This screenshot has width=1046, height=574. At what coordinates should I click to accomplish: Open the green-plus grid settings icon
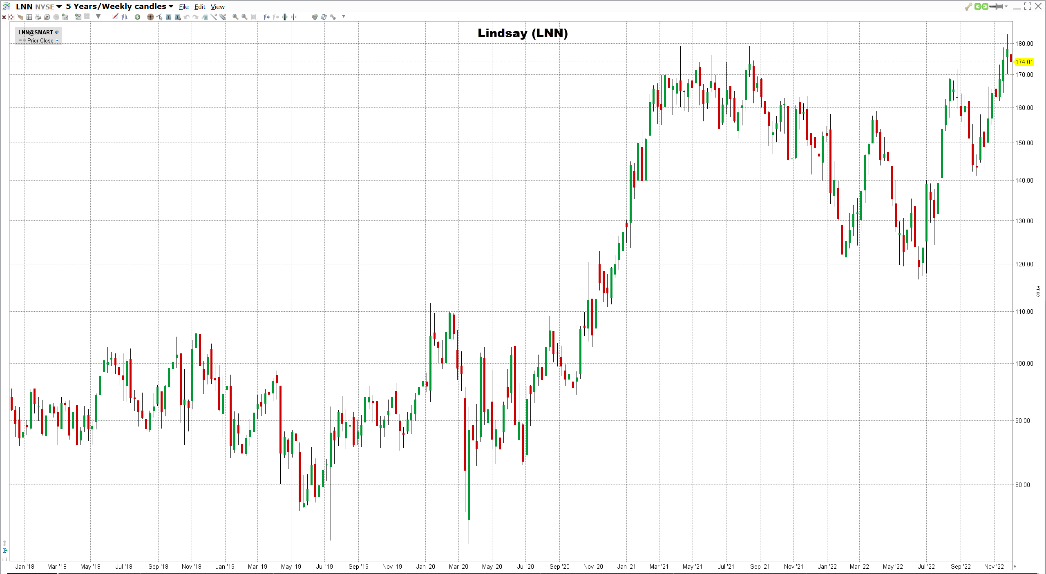(x=65, y=17)
